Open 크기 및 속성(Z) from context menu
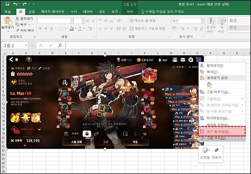This screenshot has width=251, height=174. click(x=222, y=132)
